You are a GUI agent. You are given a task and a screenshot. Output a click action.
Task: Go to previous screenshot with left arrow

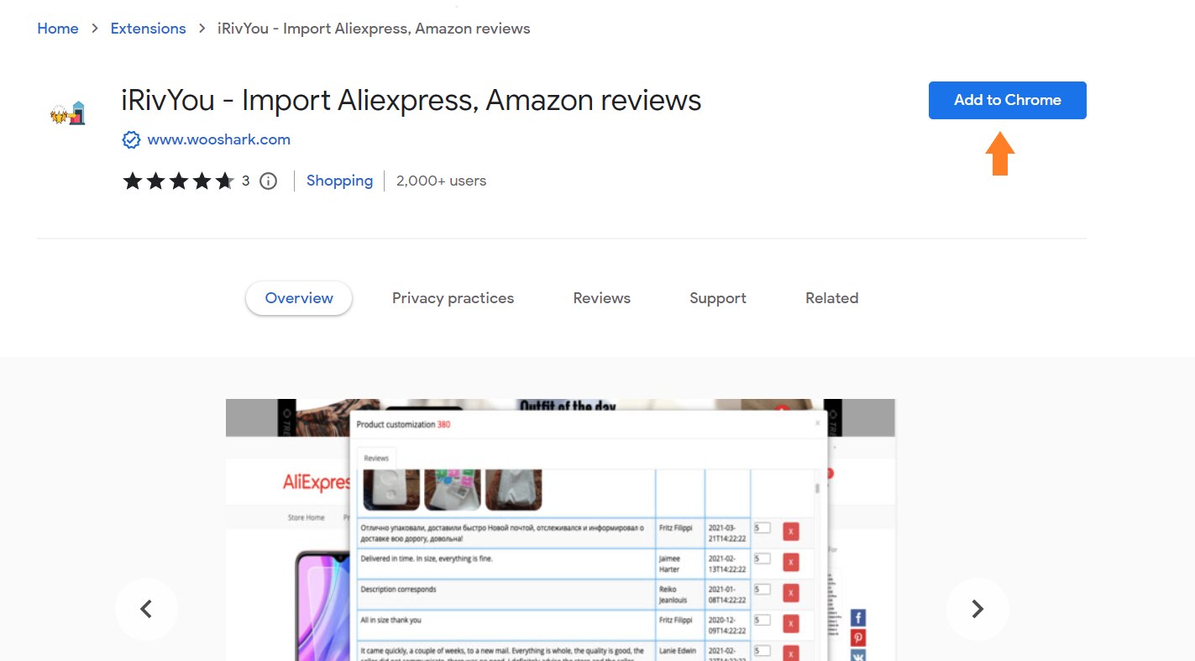(146, 609)
